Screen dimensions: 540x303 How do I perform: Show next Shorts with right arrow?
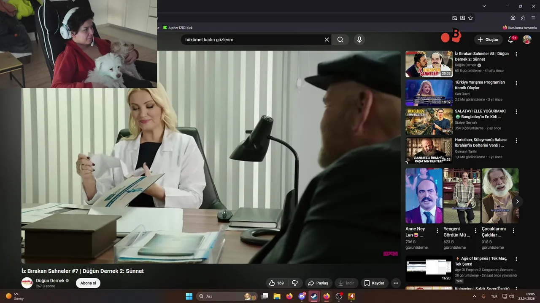517,201
